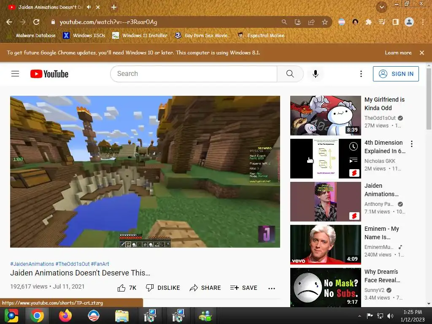Click Nicholas GKK channel name
This screenshot has height=324, width=432.
[380, 161]
